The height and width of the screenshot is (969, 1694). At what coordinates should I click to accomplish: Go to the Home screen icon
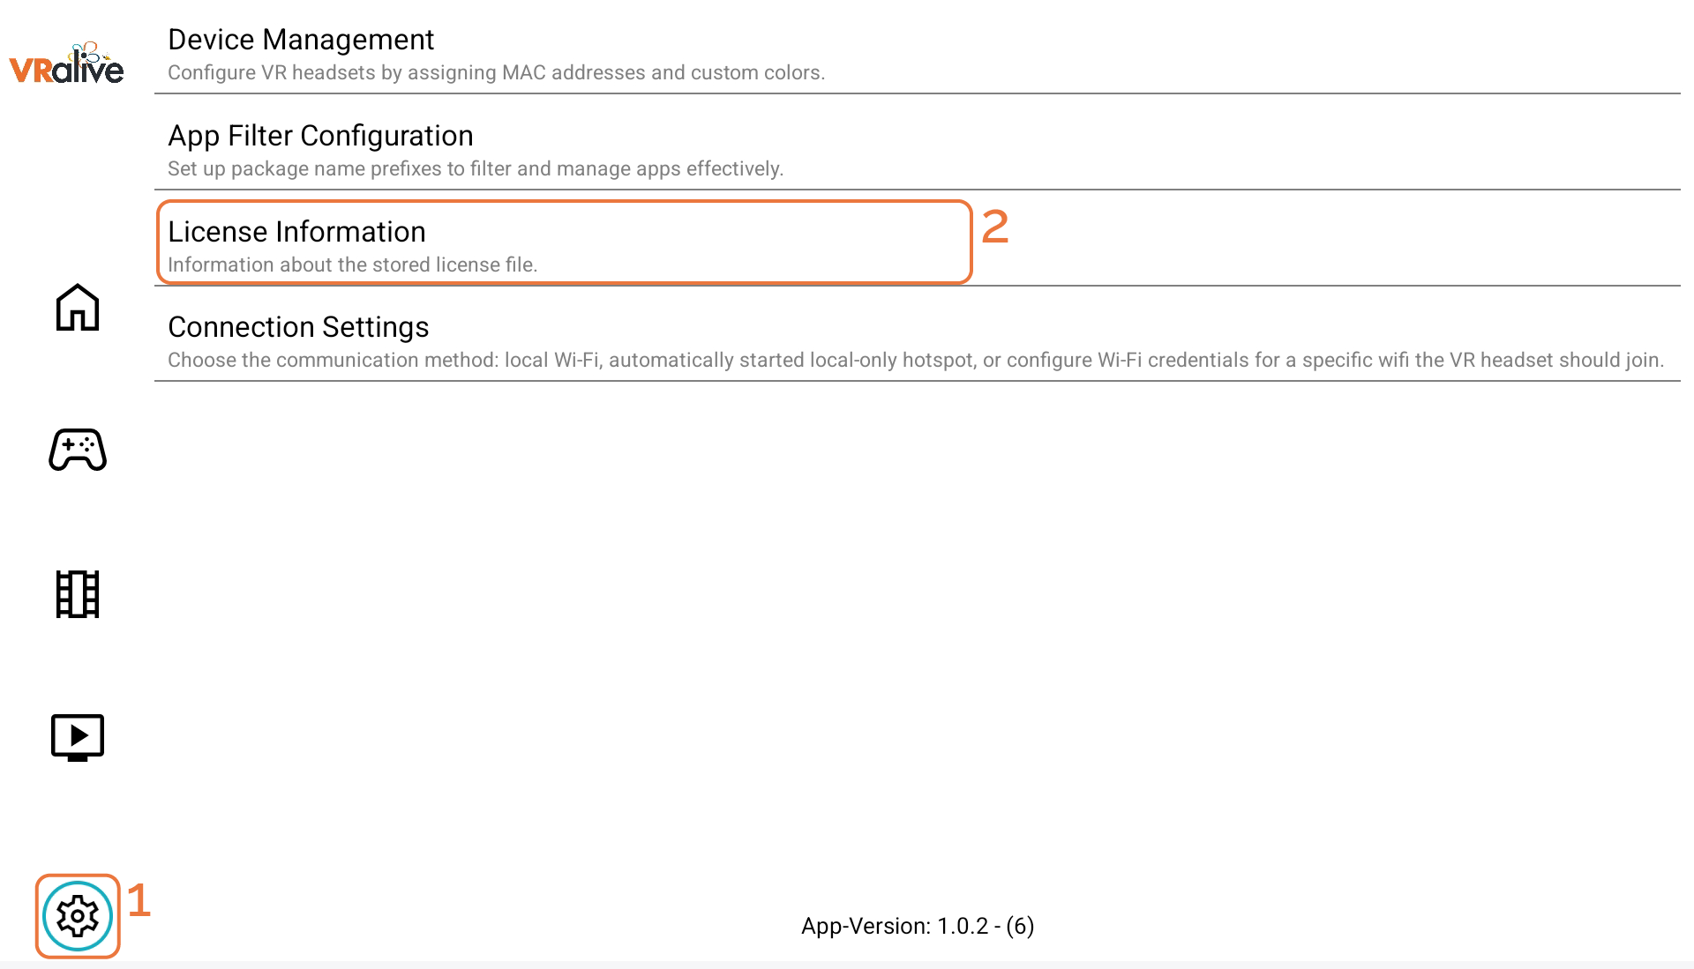[78, 308]
